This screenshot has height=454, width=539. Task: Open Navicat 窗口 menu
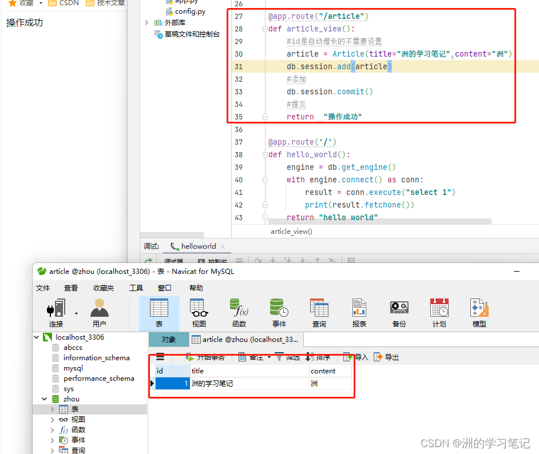pyautogui.click(x=165, y=288)
